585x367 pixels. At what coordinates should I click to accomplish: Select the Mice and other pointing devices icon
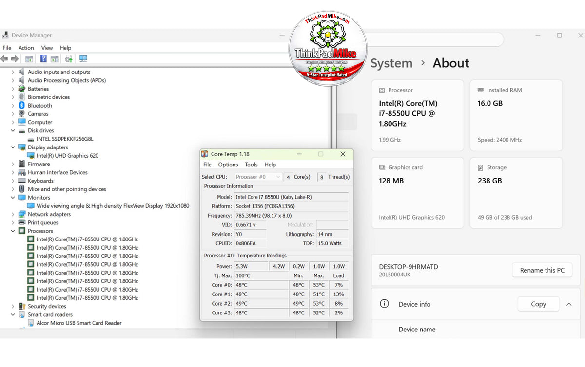(22, 189)
